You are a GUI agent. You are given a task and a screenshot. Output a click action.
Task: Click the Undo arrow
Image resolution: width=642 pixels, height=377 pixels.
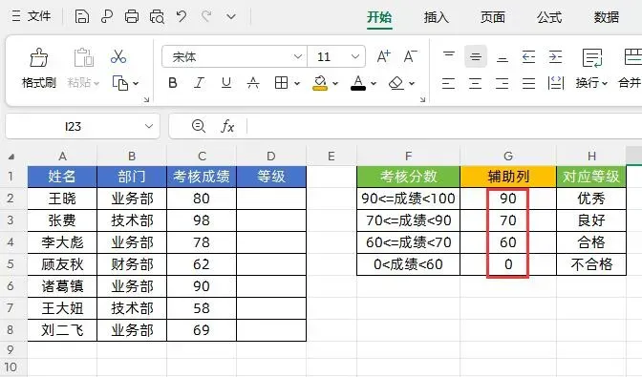pos(181,16)
